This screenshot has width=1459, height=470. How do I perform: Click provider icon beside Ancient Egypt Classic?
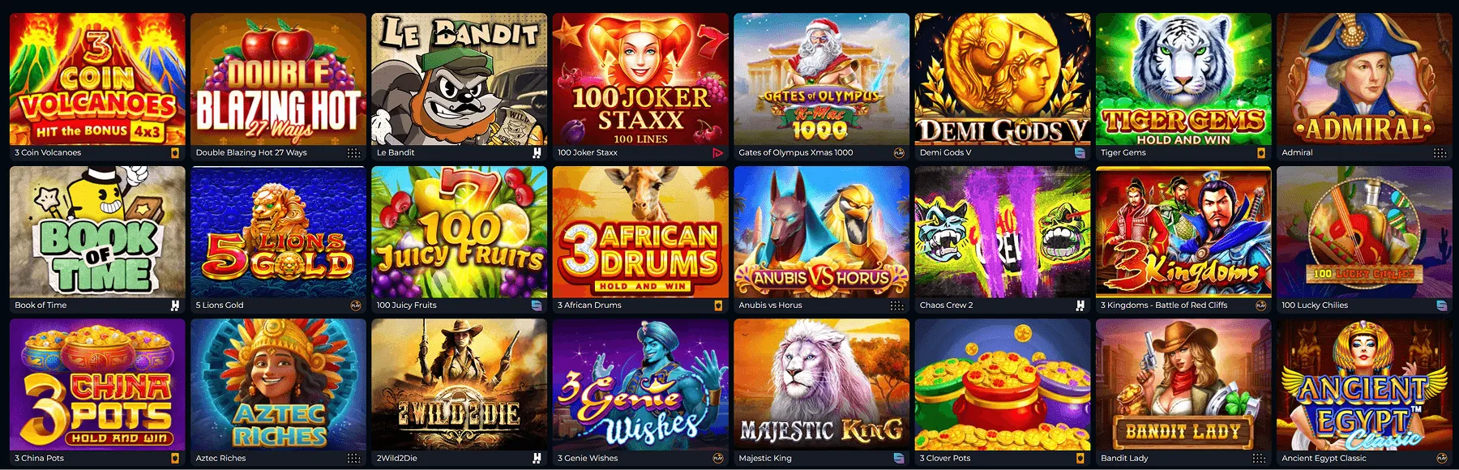pyautogui.click(x=1442, y=459)
